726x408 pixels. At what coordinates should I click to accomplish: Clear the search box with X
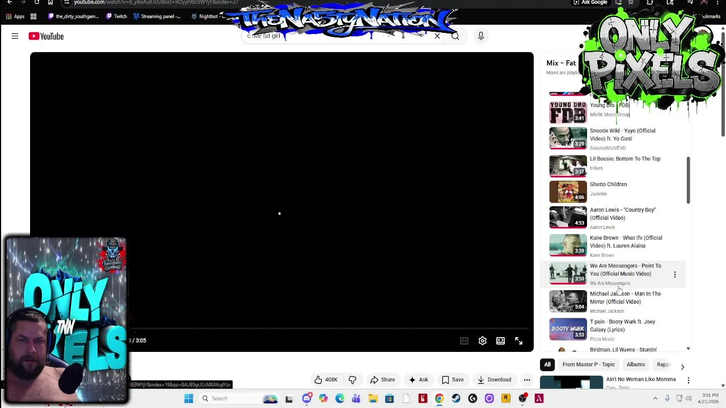pyautogui.click(x=437, y=36)
